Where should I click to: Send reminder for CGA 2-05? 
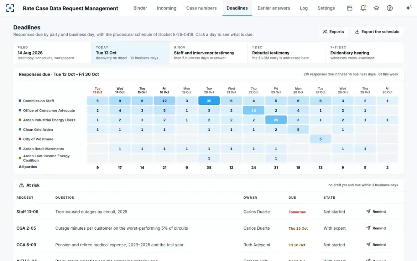[x=376, y=228]
